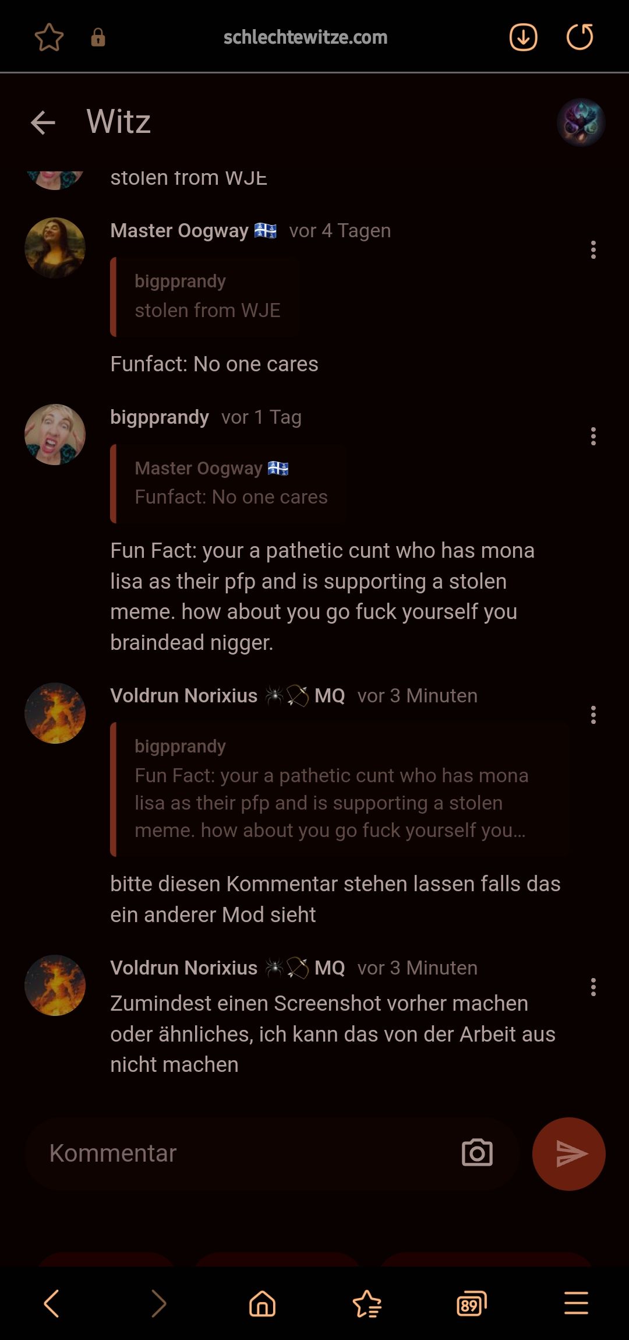
Task: Open options for Voldrun's quoted reply comment
Action: 593,715
